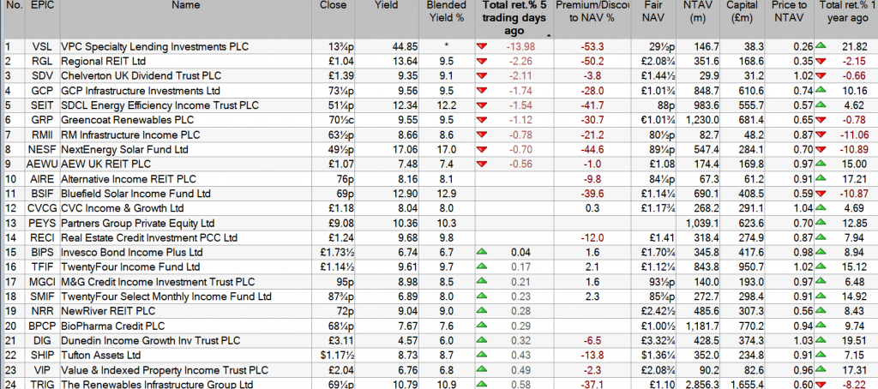
Task: Click the green 1-year return arrow for VSL row
Action: tap(821, 45)
